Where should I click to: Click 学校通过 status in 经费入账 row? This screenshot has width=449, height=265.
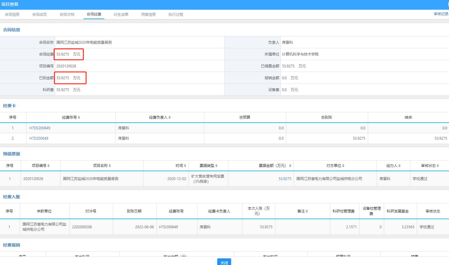[427, 227]
